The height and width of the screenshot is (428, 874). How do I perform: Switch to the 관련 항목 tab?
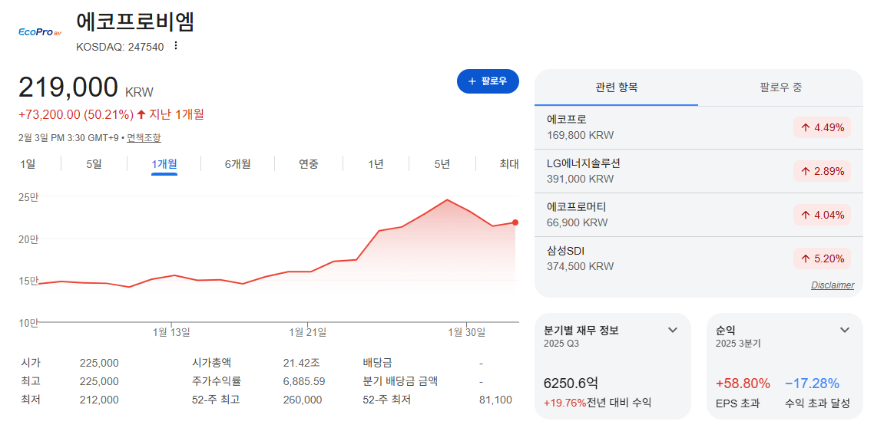click(617, 87)
